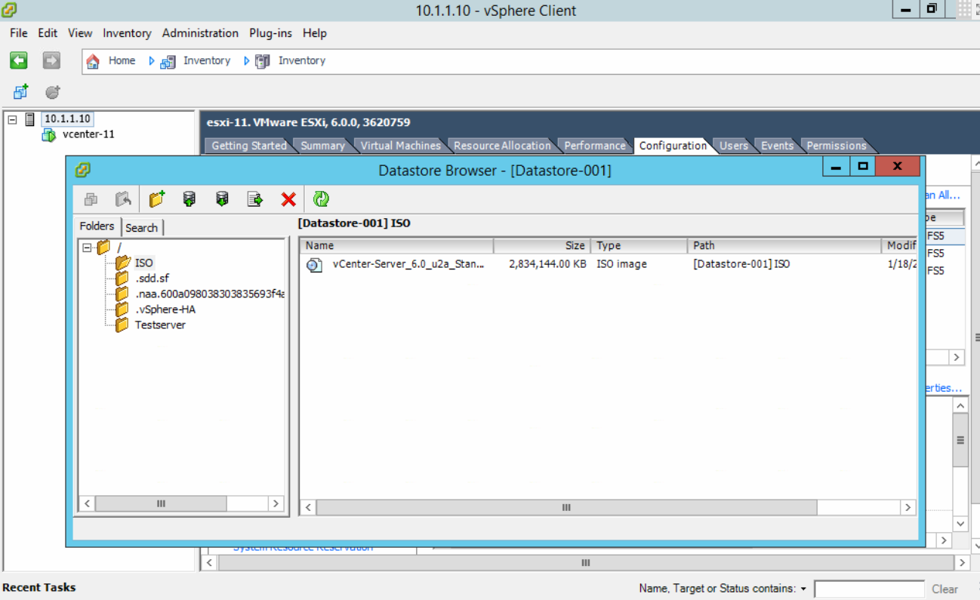980x600 pixels.
Task: Switch to the Virtual Machines tab
Action: (x=400, y=146)
